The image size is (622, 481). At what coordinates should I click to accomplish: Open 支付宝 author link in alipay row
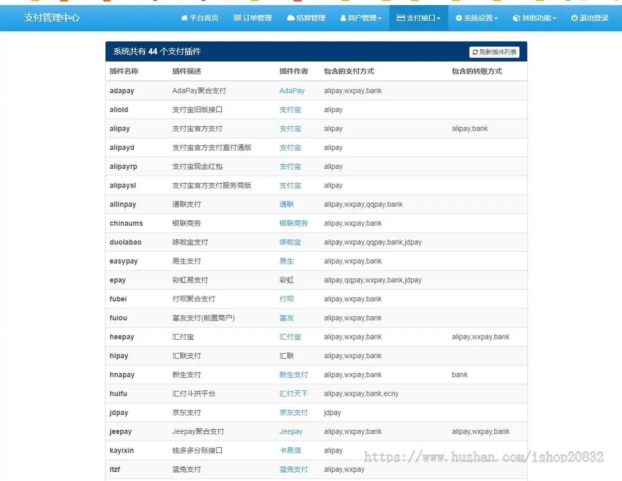point(290,128)
